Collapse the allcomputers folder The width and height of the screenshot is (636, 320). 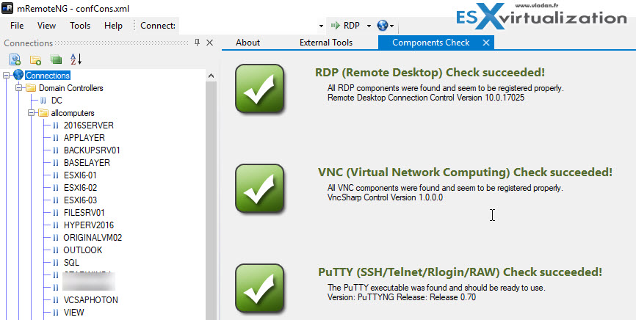(x=32, y=113)
